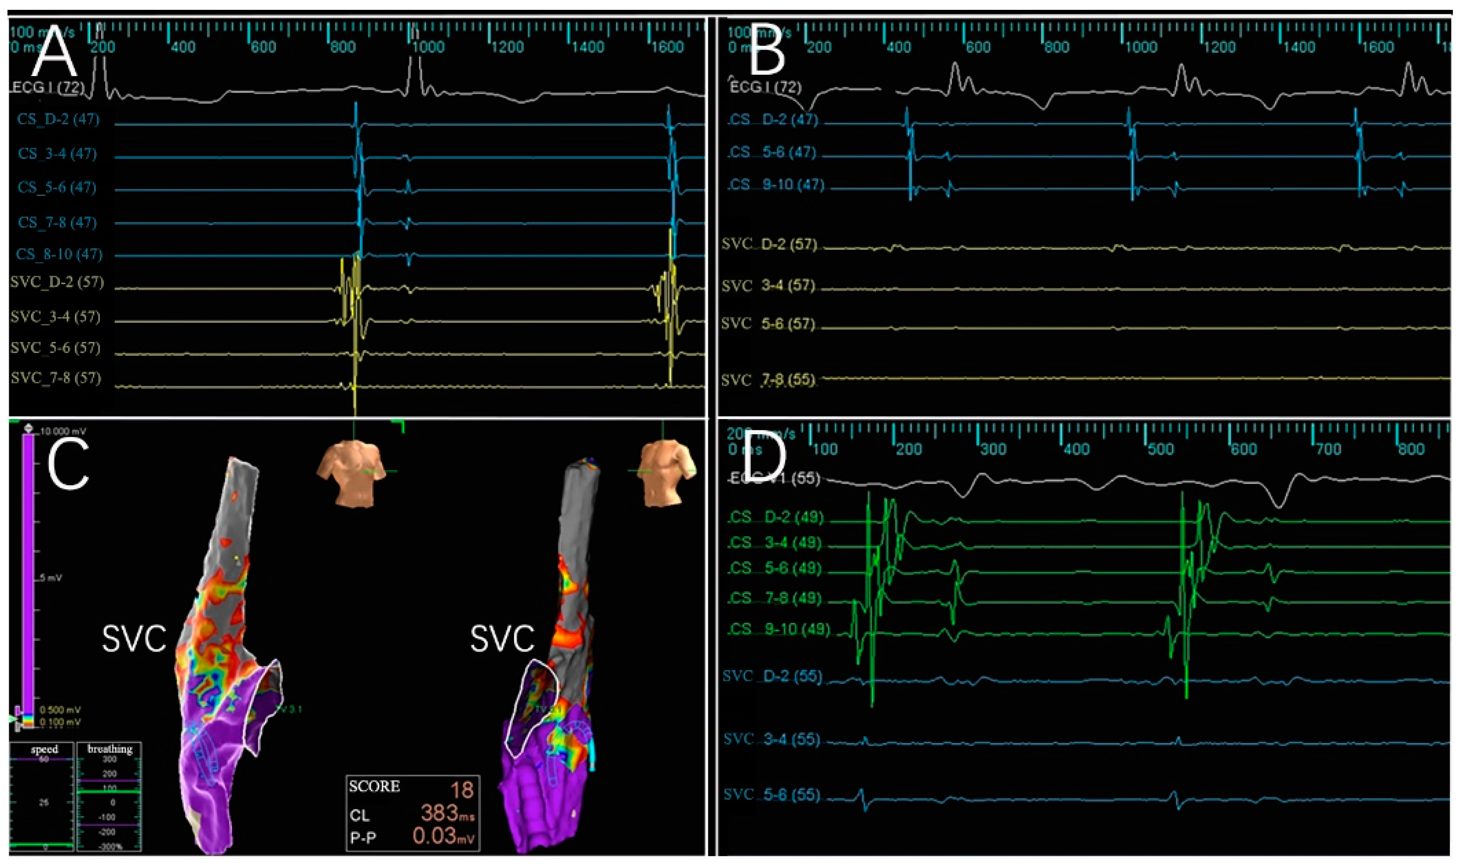The width and height of the screenshot is (1460, 864).
Task: Select the SVC_D-2 (57) trace label in panel A
Action: 56,282
